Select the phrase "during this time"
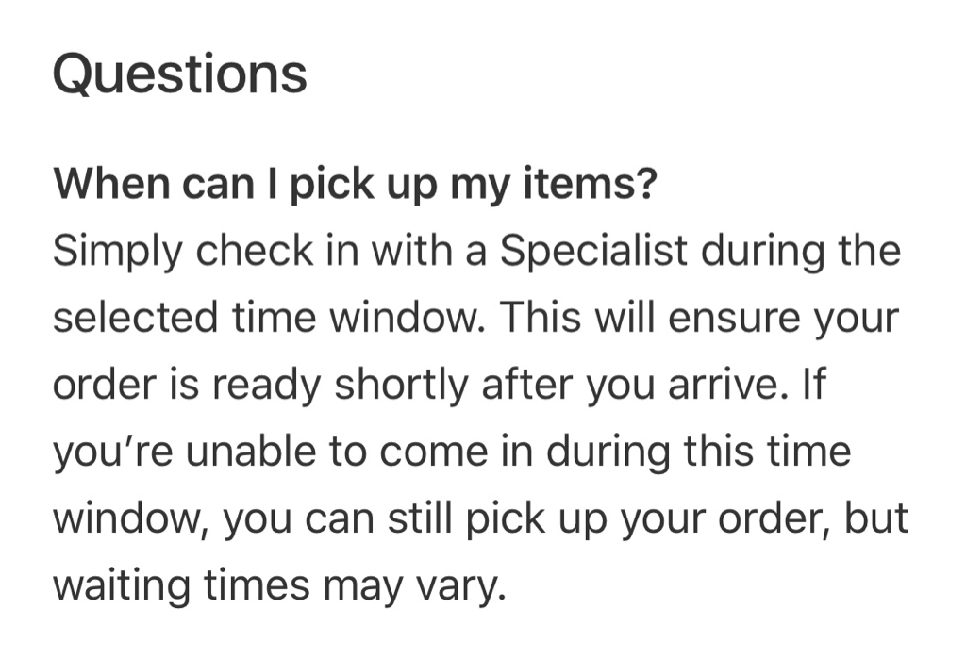Screen dimensions: 966x658 [698, 452]
